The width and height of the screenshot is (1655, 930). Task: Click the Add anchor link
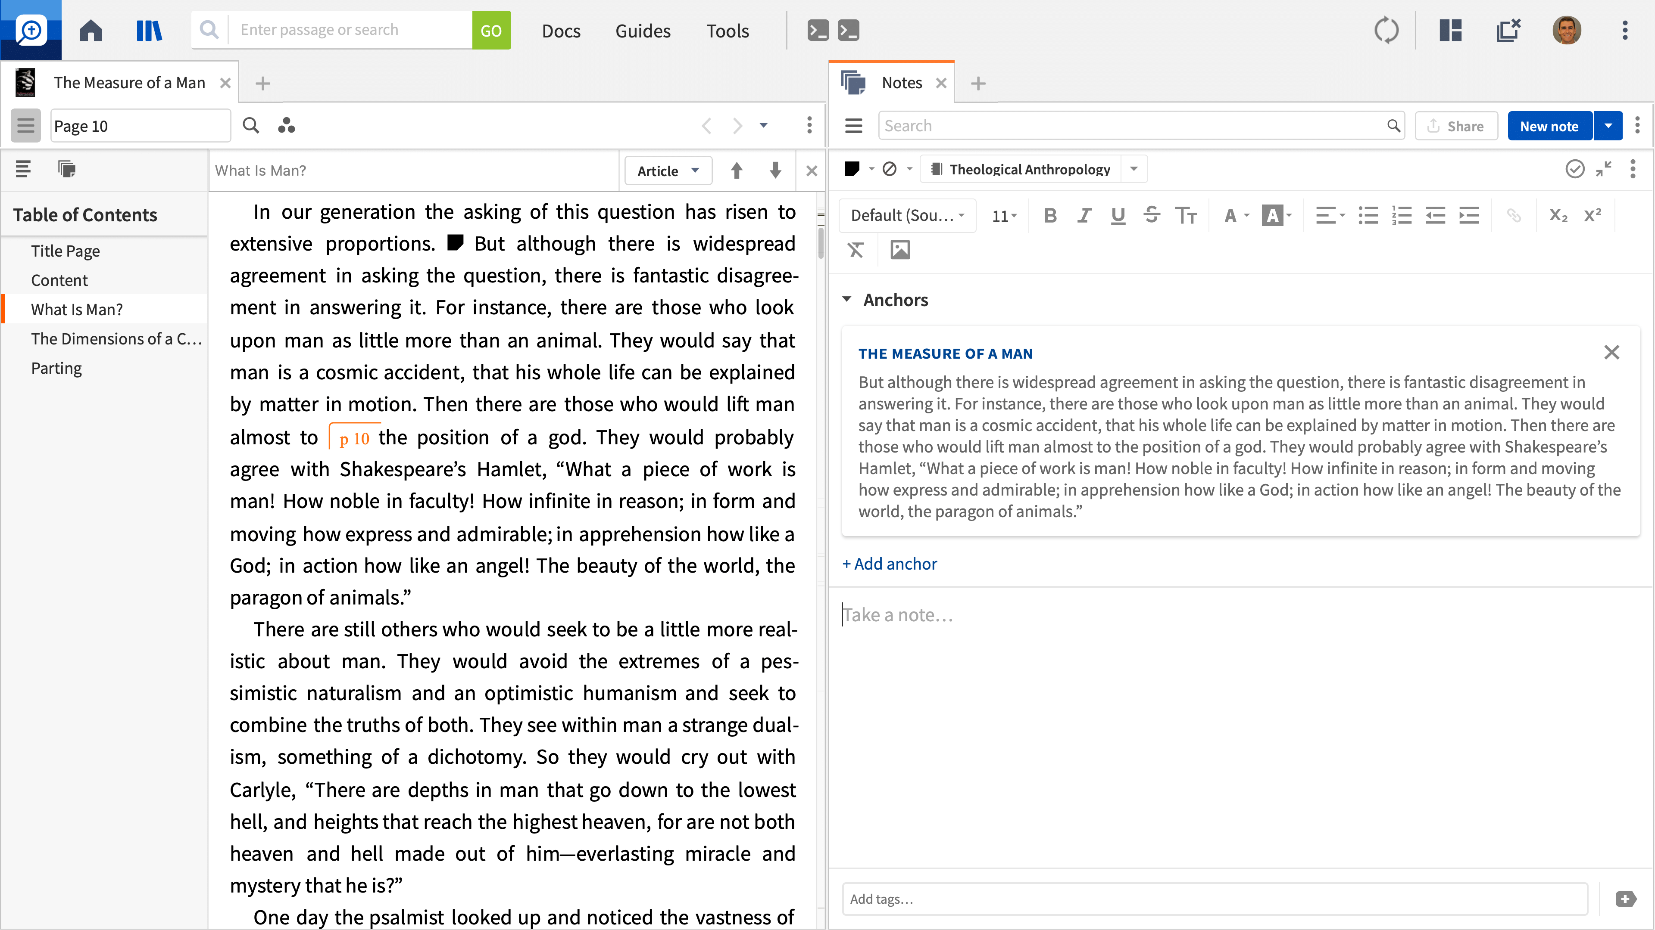pos(889,564)
